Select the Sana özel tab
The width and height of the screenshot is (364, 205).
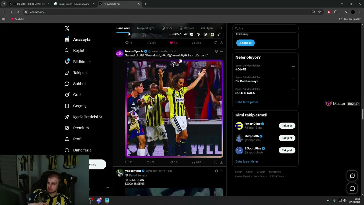tap(123, 28)
